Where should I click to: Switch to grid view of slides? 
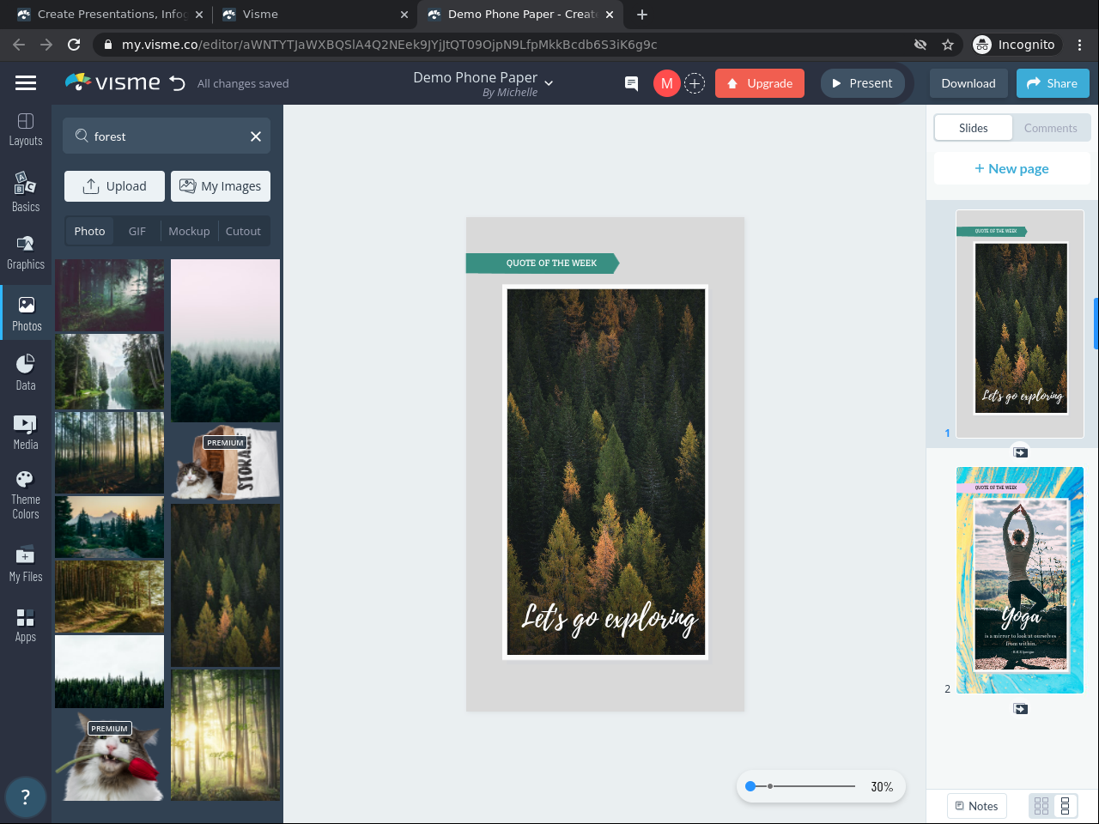pos(1041,806)
